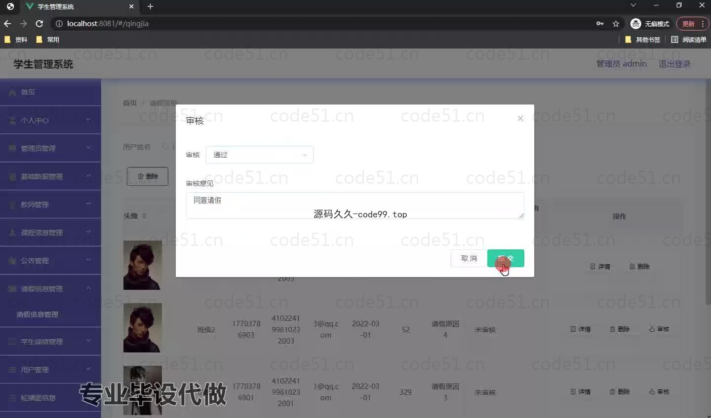Image resolution: width=711 pixels, height=418 pixels.
Task: Click the site info icon in address bar
Action: click(x=59, y=24)
